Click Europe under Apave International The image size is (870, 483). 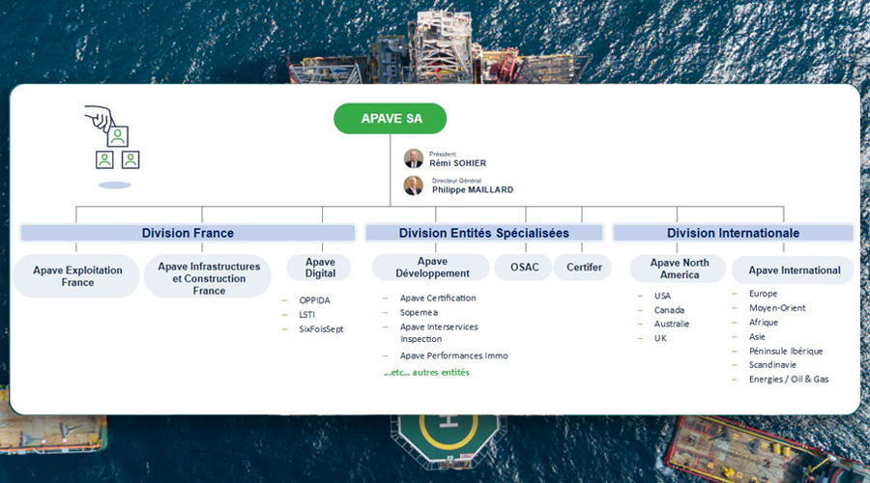[x=763, y=294]
